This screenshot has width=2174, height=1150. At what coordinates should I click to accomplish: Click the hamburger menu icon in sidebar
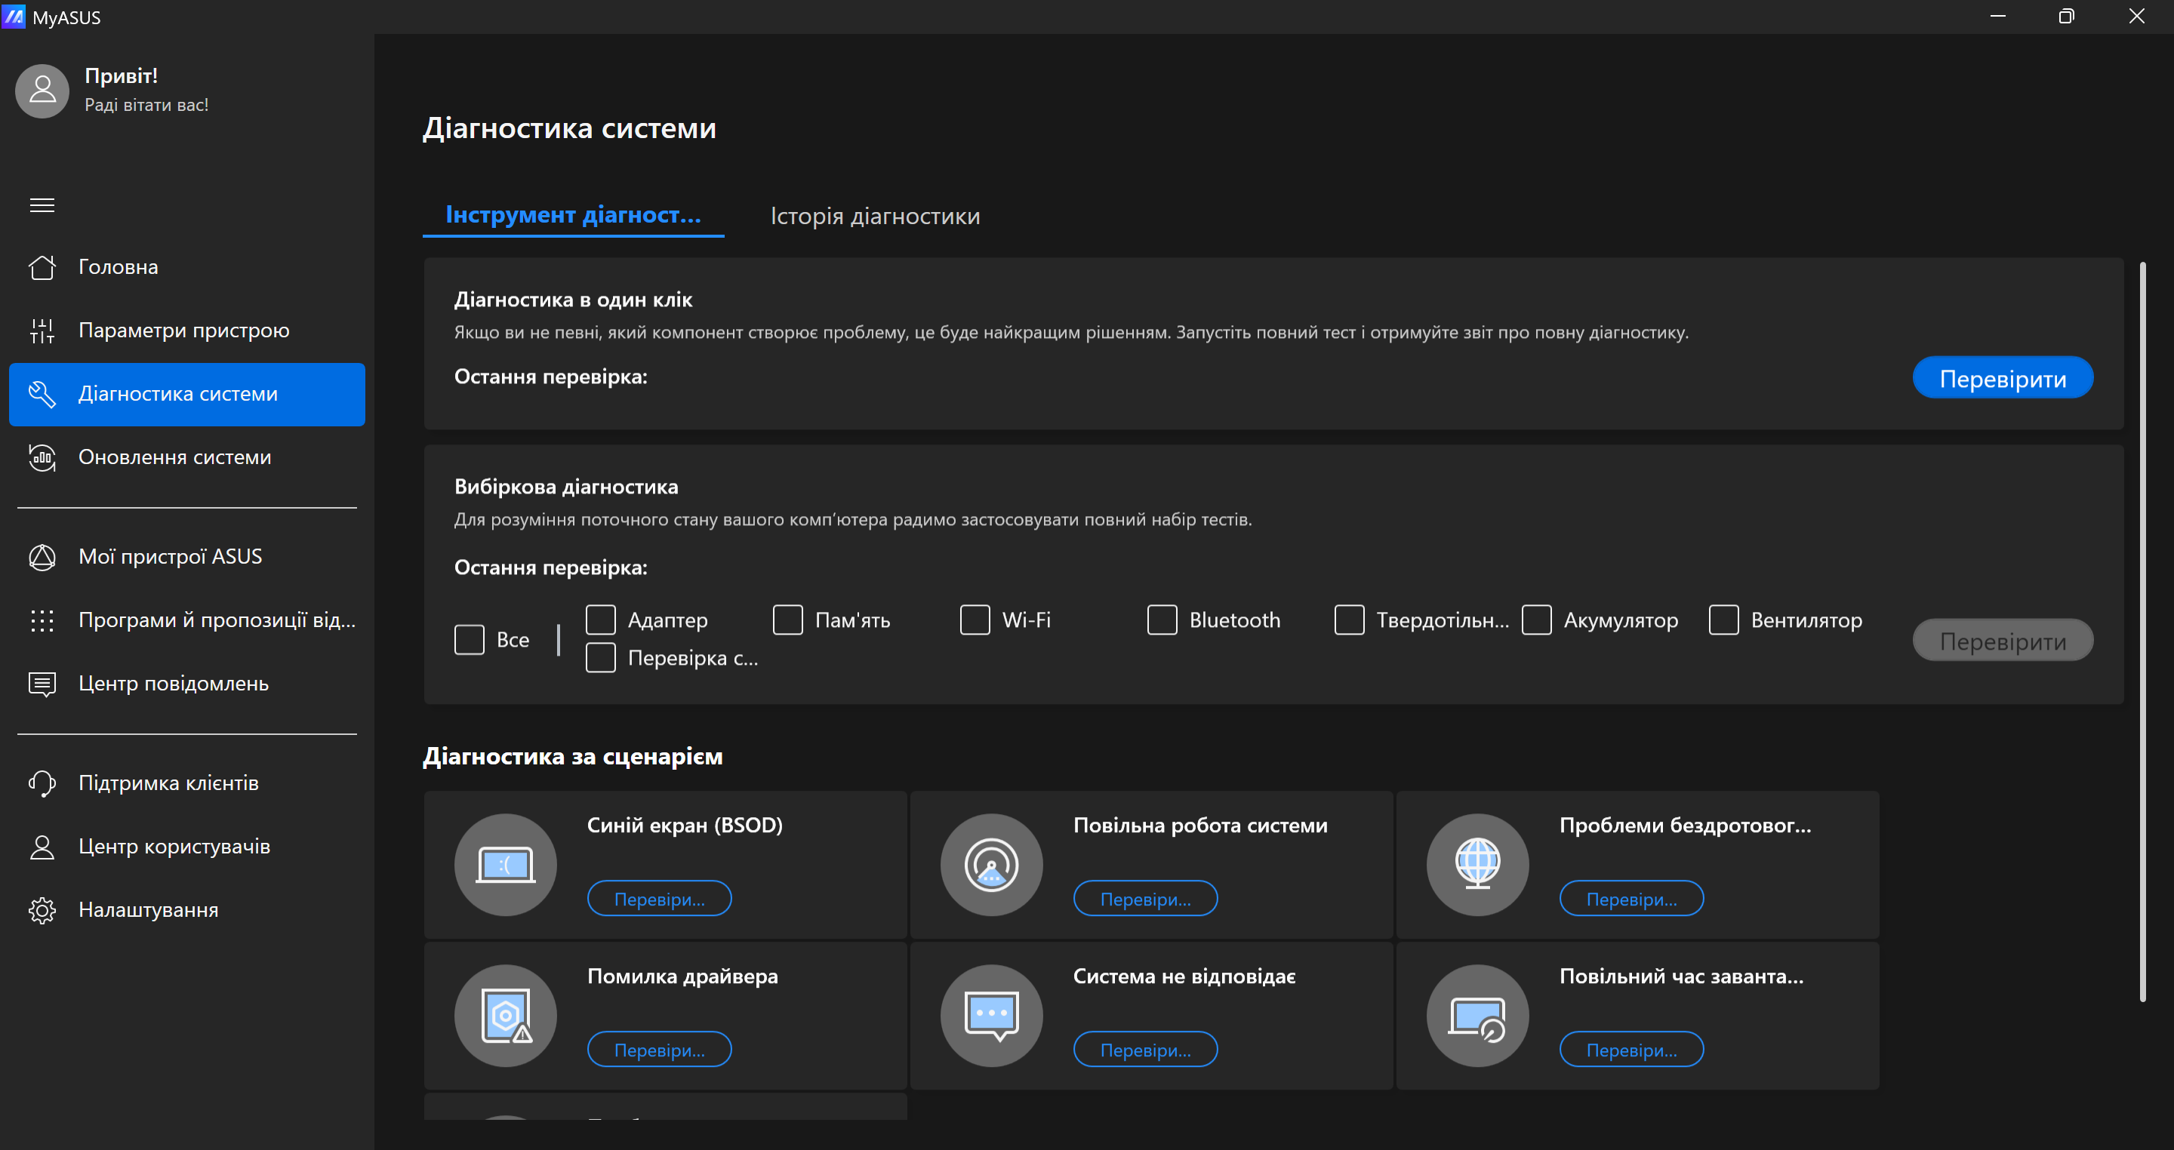click(42, 205)
